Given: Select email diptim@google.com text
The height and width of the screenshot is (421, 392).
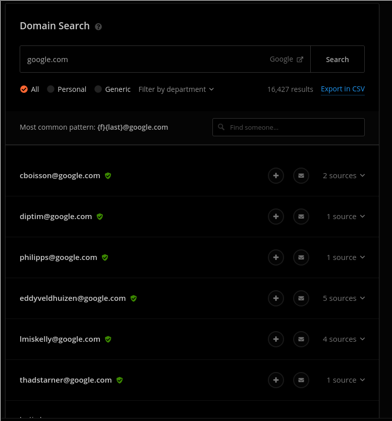Looking at the screenshot, I should [56, 217].
